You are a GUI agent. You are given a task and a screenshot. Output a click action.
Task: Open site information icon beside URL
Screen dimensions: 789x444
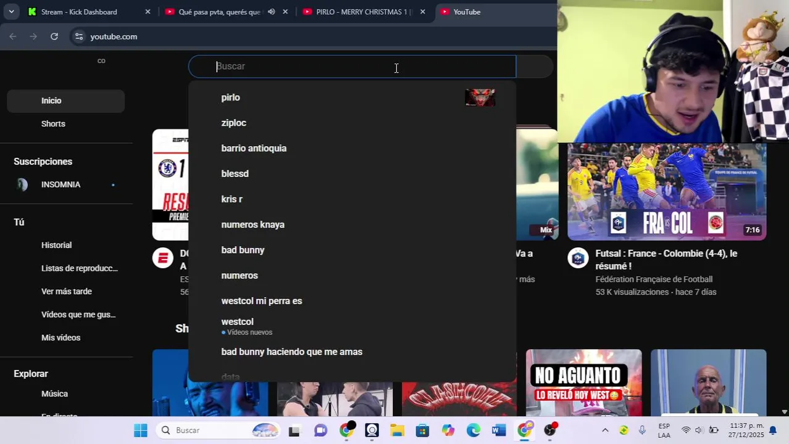point(78,36)
